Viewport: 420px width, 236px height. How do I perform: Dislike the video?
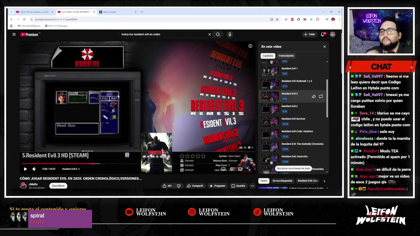tap(179, 186)
